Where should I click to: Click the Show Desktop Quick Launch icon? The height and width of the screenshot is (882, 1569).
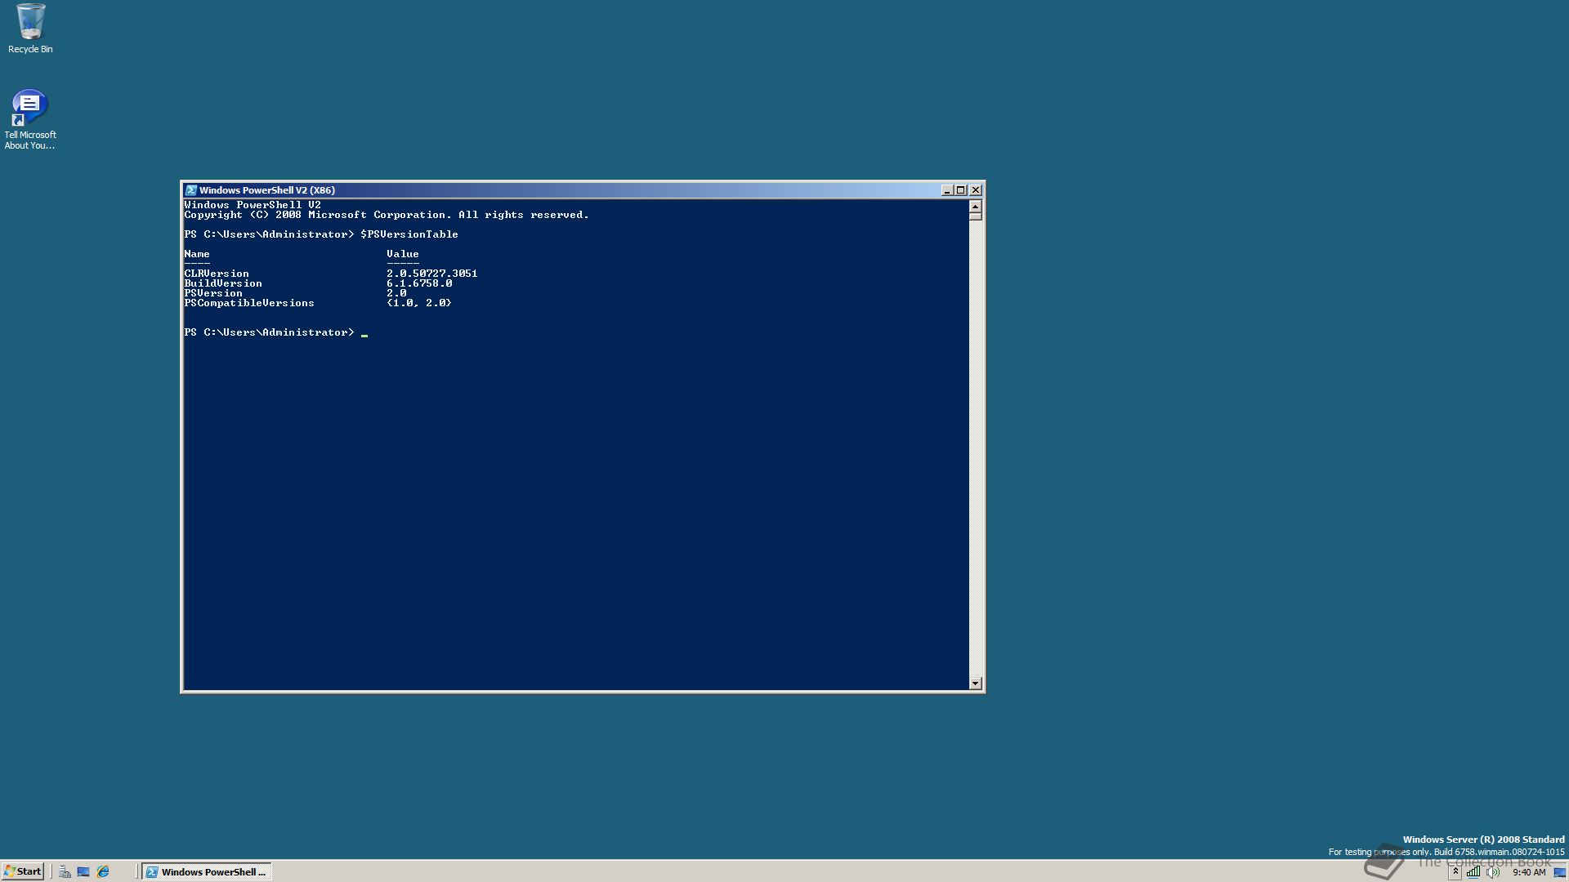tap(83, 871)
